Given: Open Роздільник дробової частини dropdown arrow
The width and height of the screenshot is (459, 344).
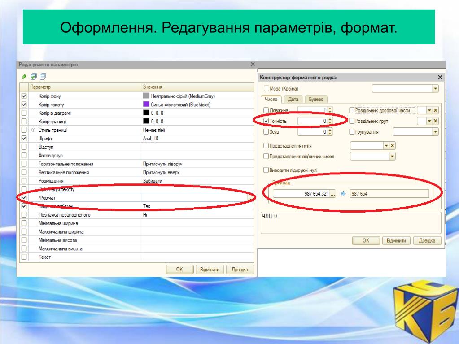Looking at the screenshot, I should [x=429, y=110].
